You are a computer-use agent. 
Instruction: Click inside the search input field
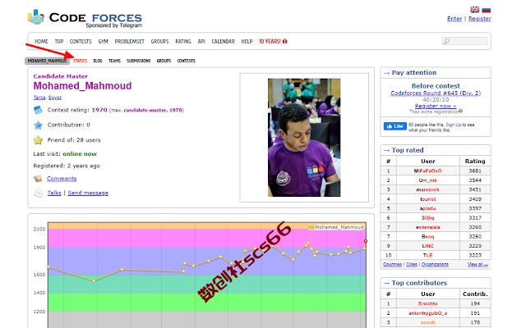pos(464,41)
